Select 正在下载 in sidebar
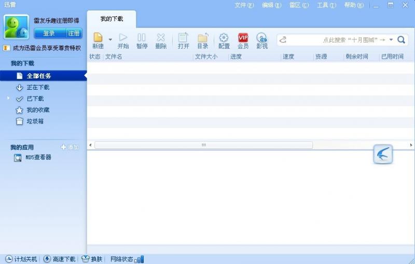 [38, 87]
